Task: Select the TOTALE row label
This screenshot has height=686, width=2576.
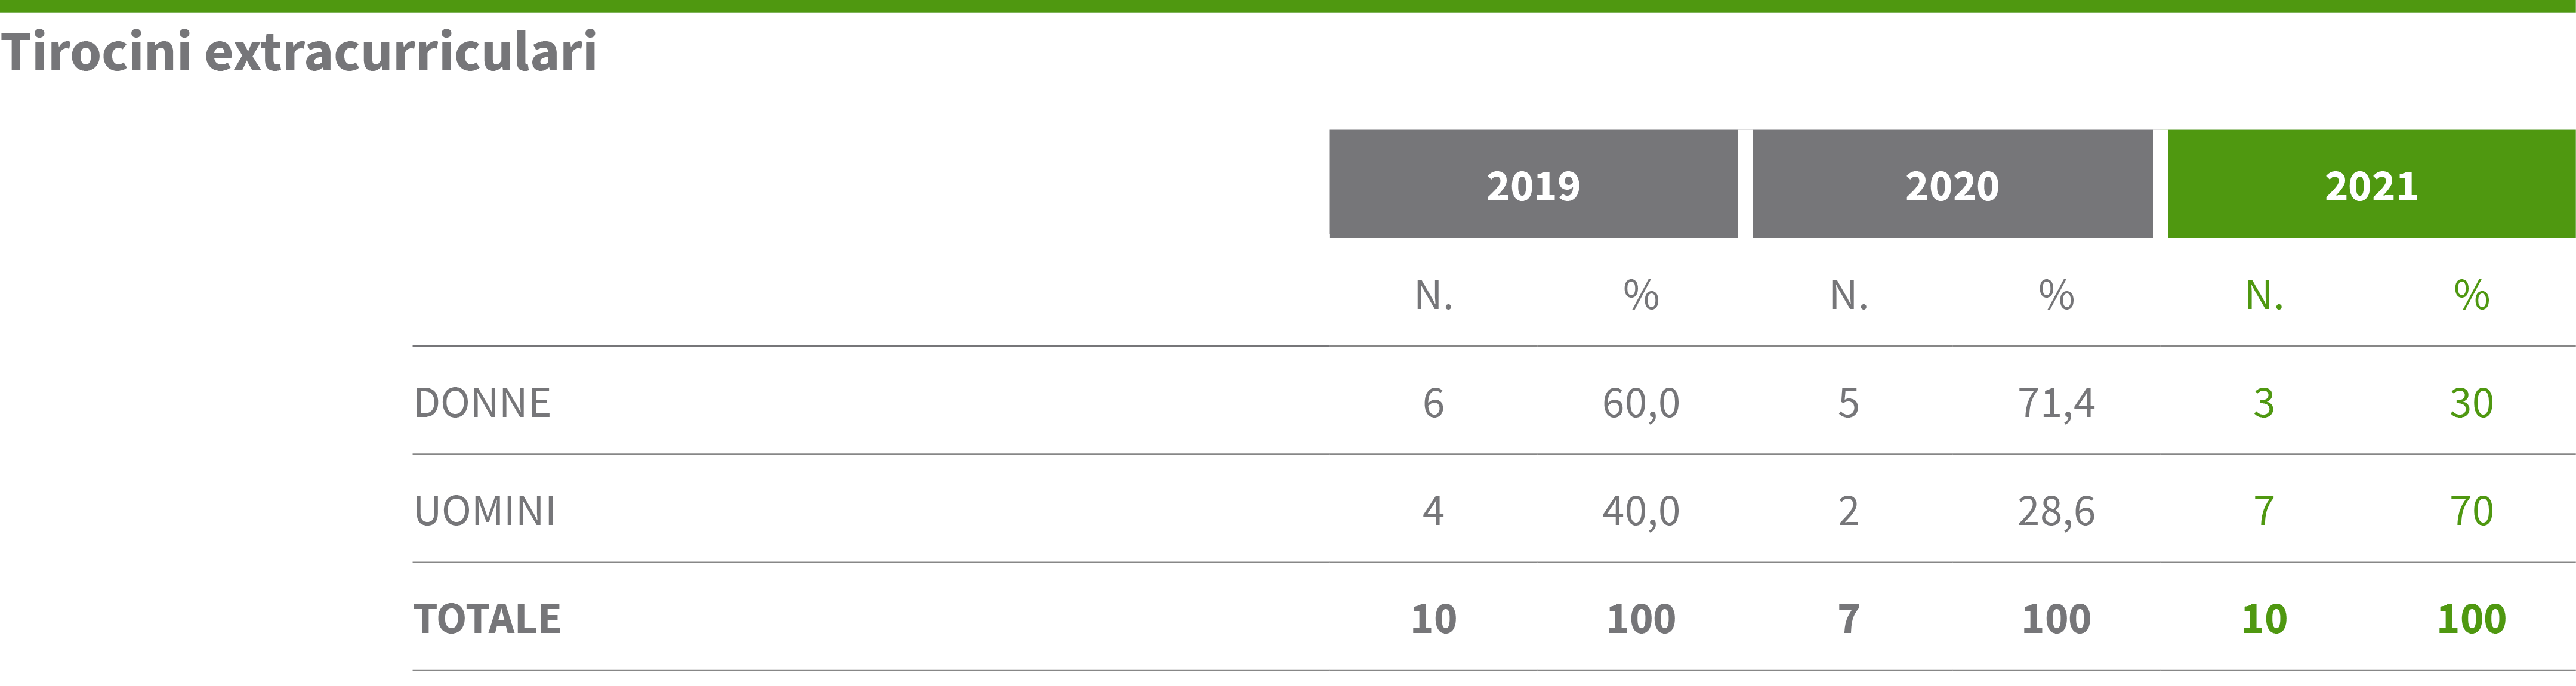Action: (x=487, y=619)
